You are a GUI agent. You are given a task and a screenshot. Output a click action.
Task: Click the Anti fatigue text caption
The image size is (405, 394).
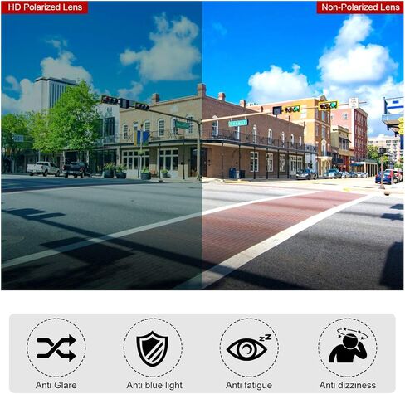(x=249, y=385)
